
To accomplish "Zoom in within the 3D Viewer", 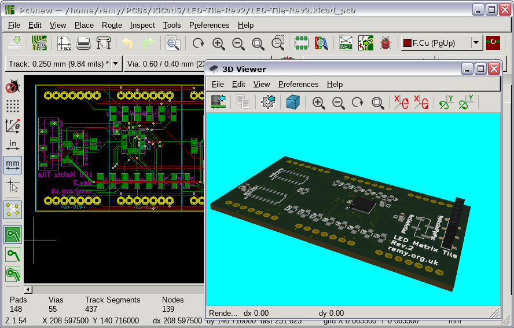I will [318, 103].
